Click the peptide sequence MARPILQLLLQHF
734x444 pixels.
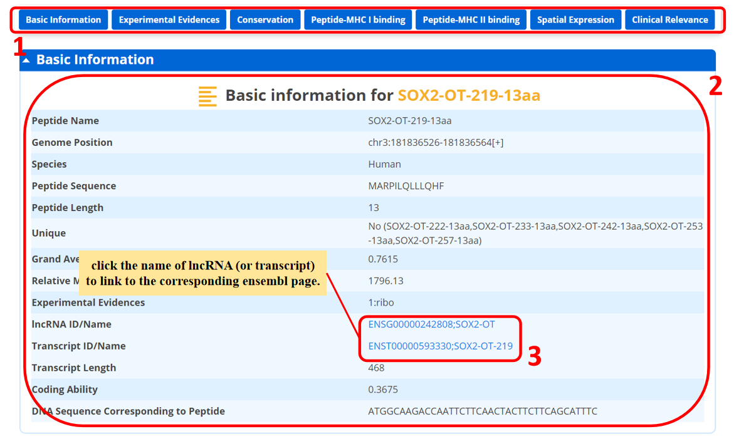406,186
